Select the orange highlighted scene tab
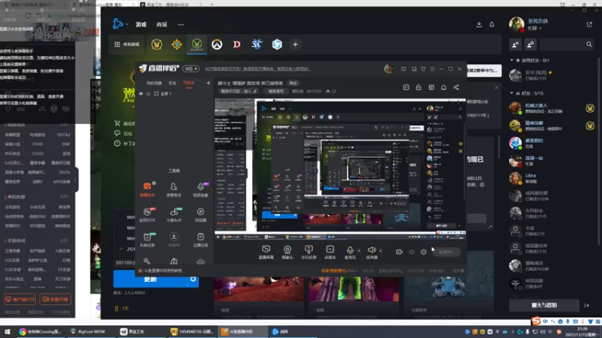 [189, 83]
